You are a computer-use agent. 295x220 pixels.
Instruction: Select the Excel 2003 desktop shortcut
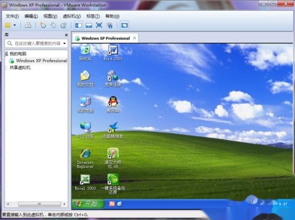click(x=85, y=182)
